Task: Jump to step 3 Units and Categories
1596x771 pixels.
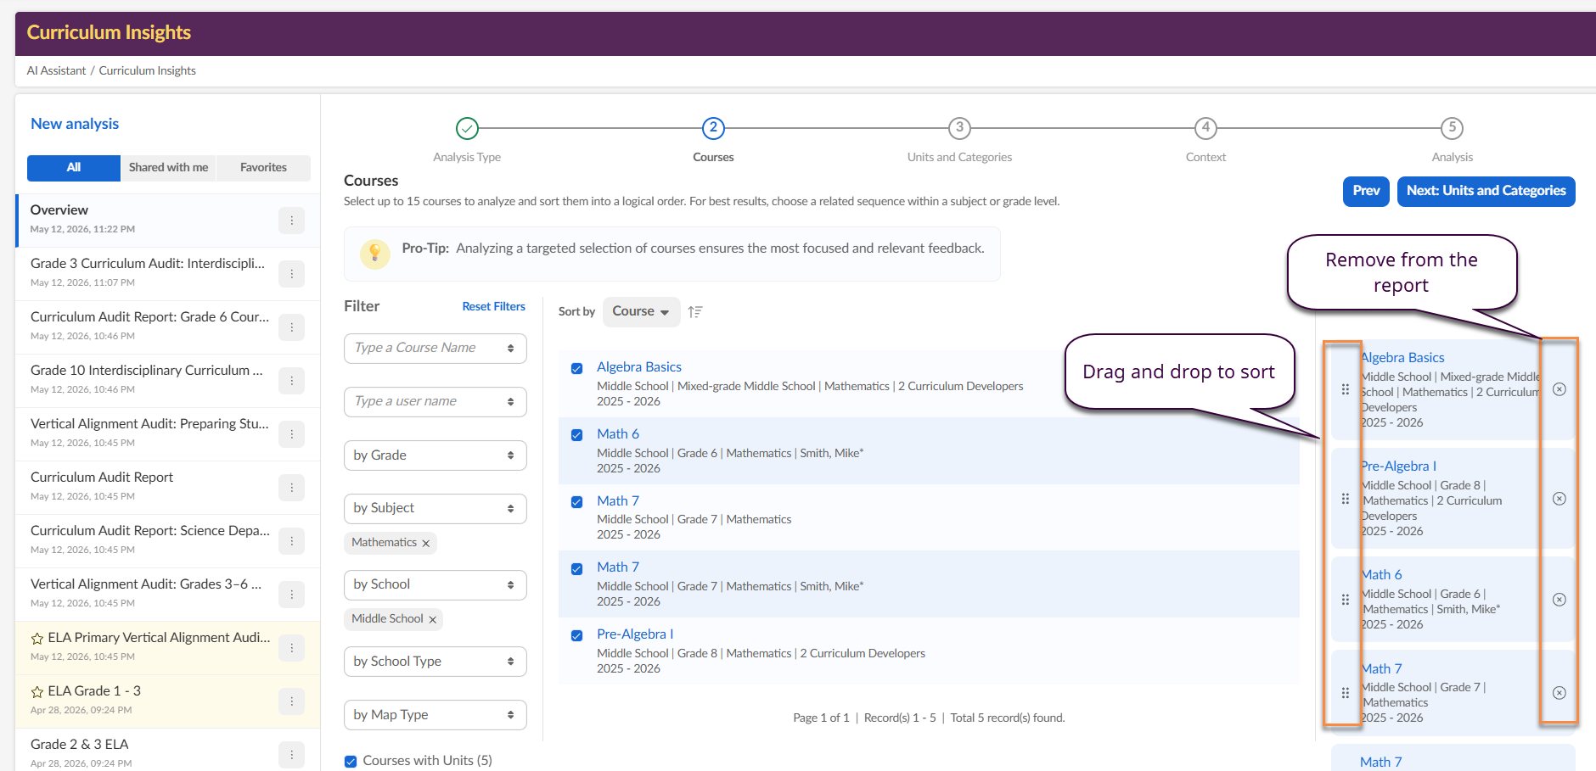Action: [959, 128]
